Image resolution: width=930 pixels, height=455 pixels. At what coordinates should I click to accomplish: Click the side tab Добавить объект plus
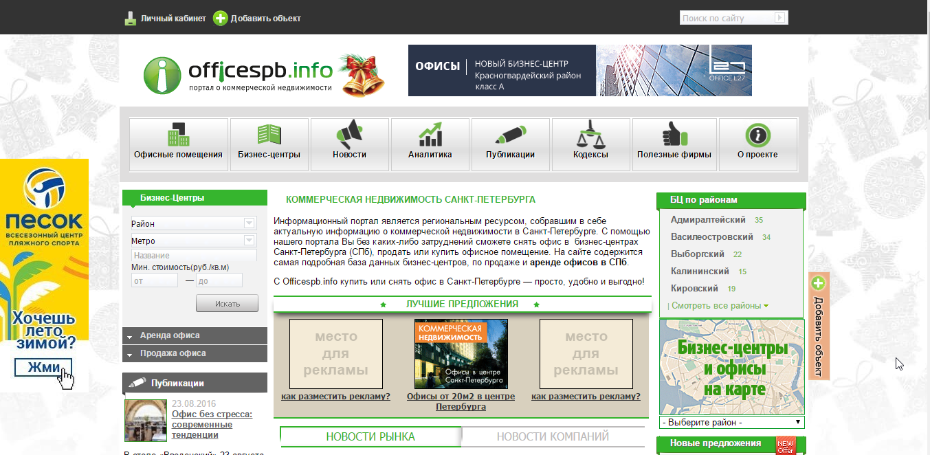click(818, 283)
